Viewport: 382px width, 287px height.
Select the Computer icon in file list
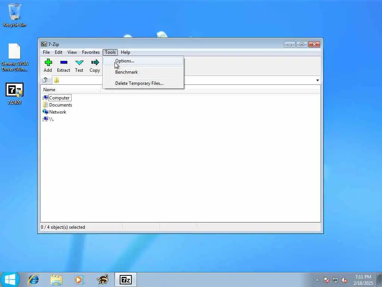coord(45,98)
